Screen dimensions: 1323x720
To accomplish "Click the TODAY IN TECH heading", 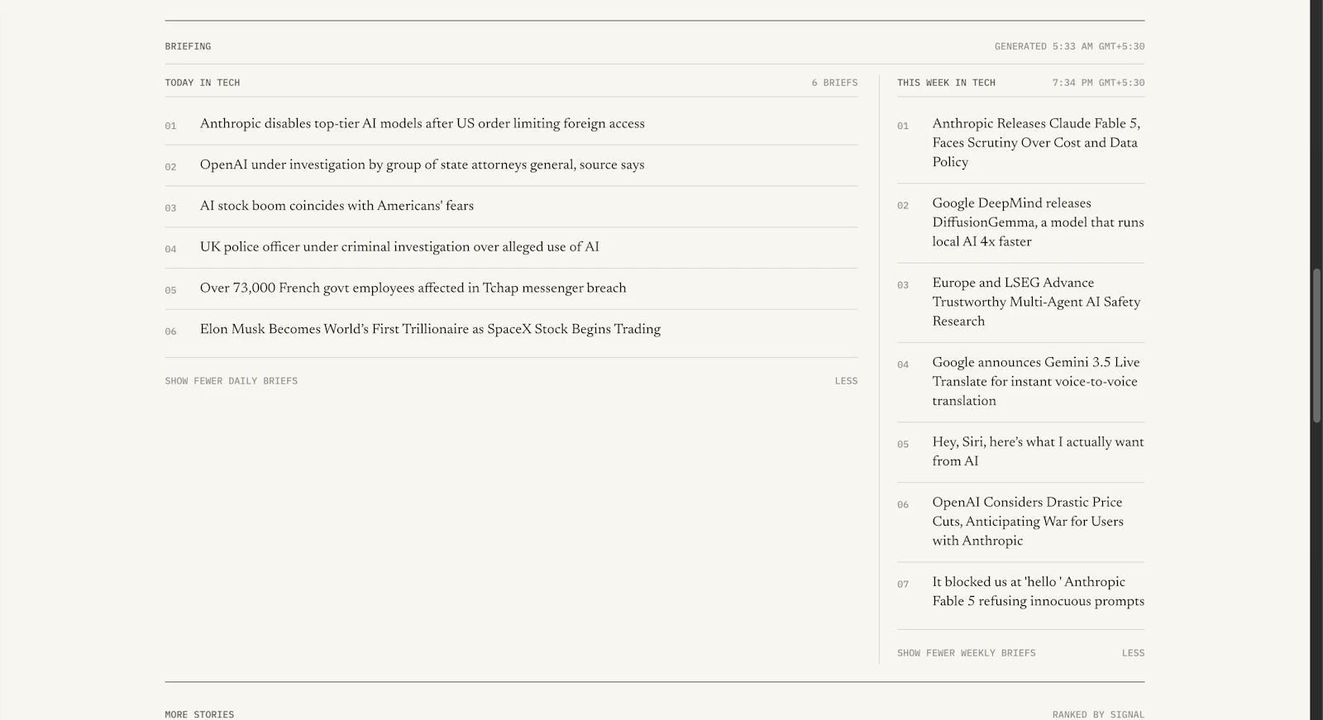I will click(x=203, y=83).
